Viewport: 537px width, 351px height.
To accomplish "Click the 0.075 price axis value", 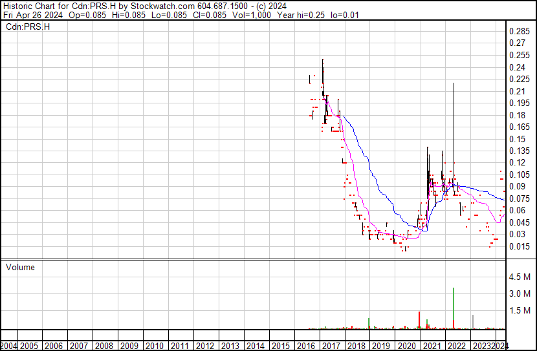I will (520, 198).
